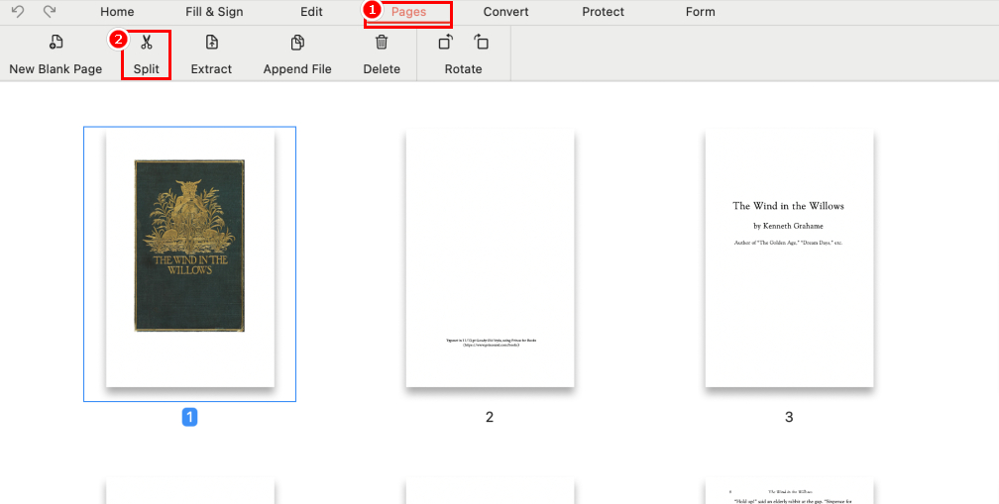Click the Split label
Image resolution: width=999 pixels, height=504 pixels.
pos(147,68)
